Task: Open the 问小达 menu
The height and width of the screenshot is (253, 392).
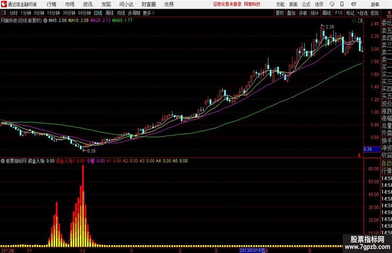Action: [x=126, y=4]
